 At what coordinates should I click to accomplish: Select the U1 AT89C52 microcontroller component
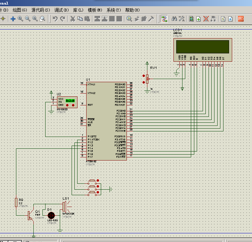[x=107, y=121]
